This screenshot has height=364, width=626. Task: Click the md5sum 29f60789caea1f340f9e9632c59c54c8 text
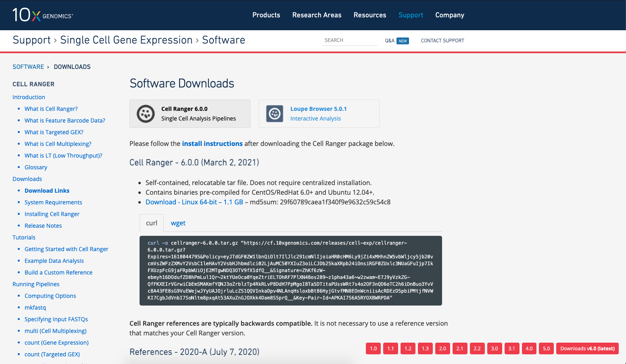(320, 202)
